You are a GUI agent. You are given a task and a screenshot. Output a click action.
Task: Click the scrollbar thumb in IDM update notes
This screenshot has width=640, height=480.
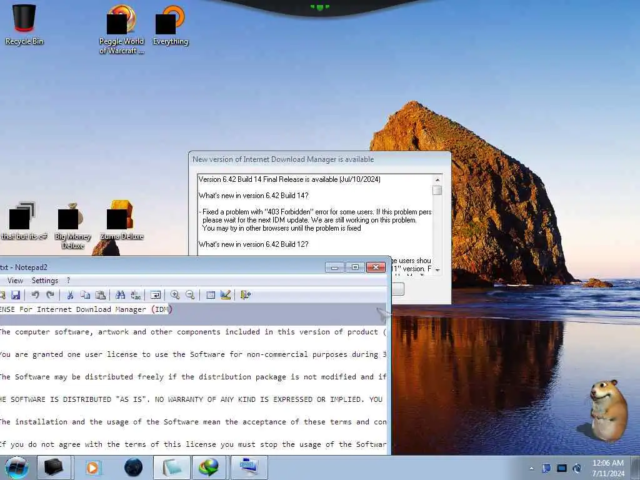tap(437, 190)
